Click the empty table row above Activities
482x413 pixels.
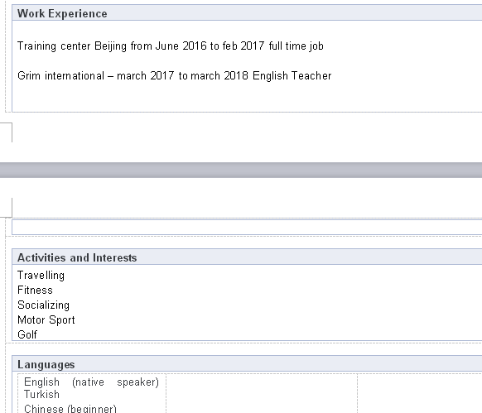pos(247,228)
